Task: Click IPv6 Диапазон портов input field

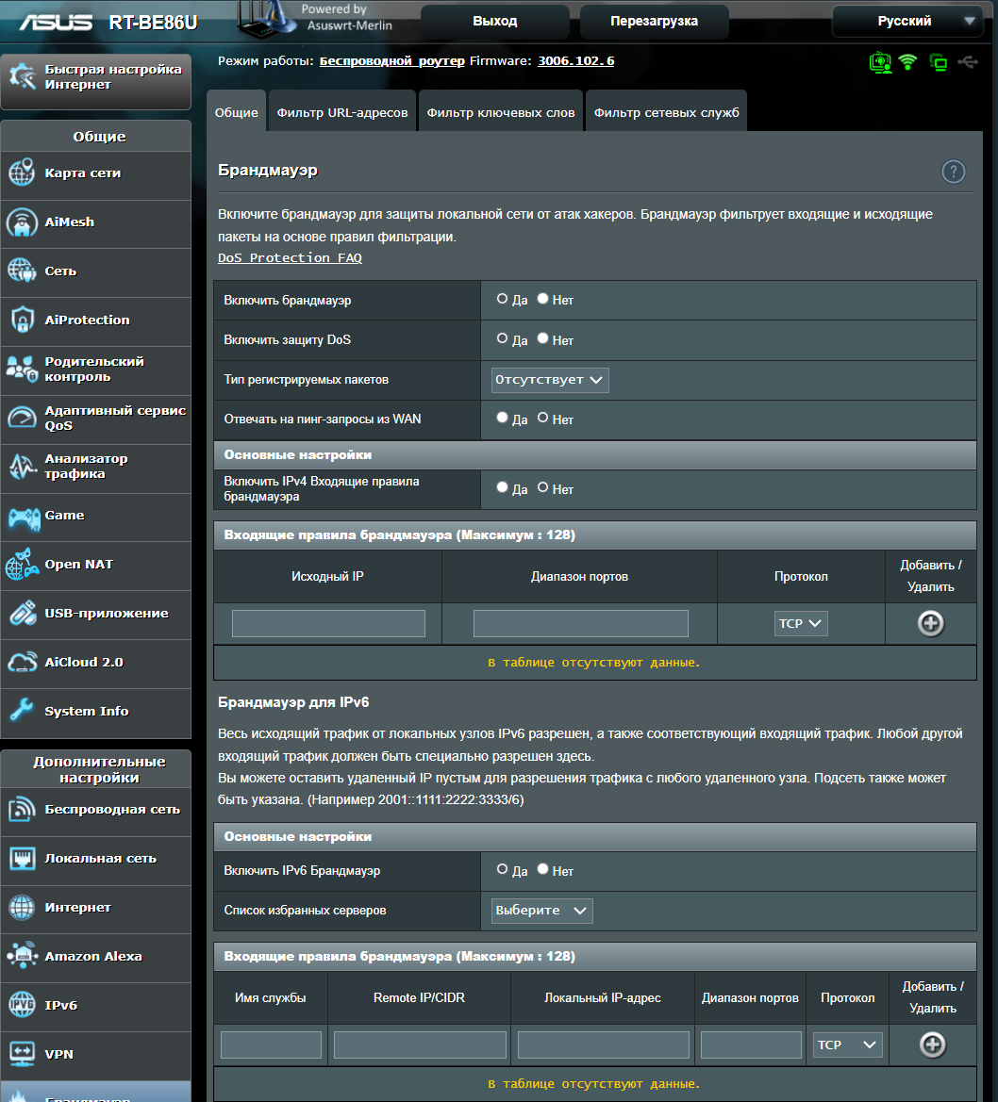Action: 751,1045
